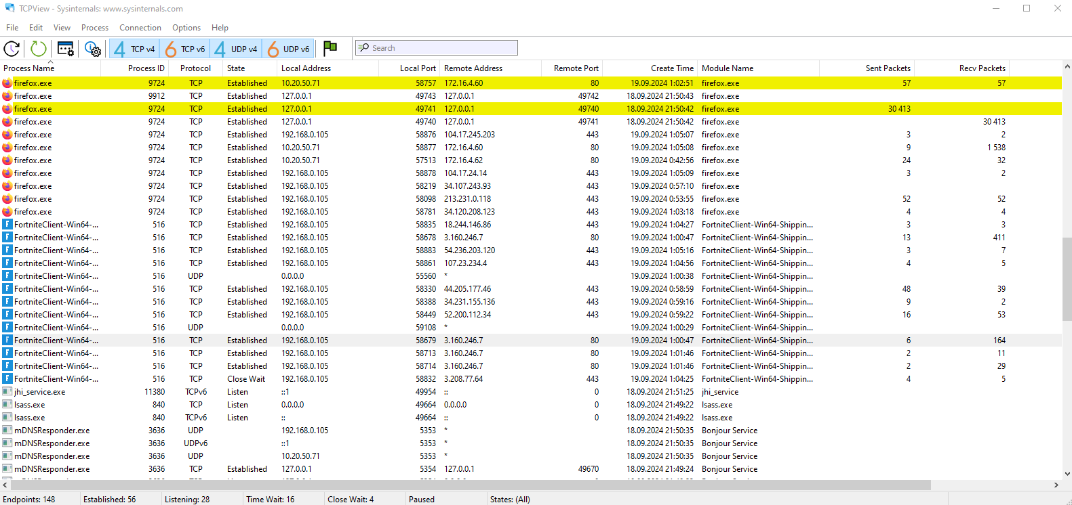Screen dimensions: 1072x505
Task: Click the green flag states filter icon
Action: [x=330, y=48]
